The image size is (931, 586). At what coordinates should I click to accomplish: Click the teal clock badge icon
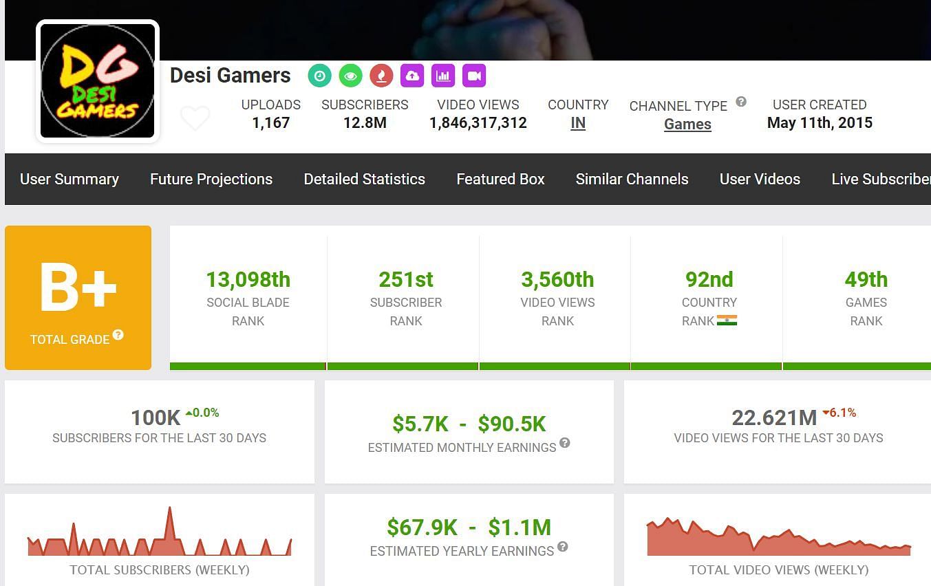click(319, 76)
